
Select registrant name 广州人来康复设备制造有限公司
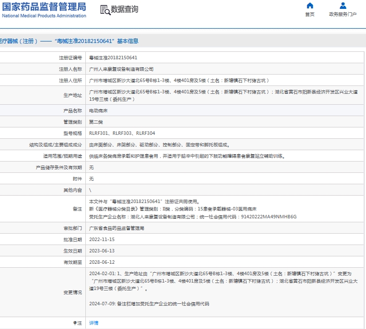coord(121,69)
